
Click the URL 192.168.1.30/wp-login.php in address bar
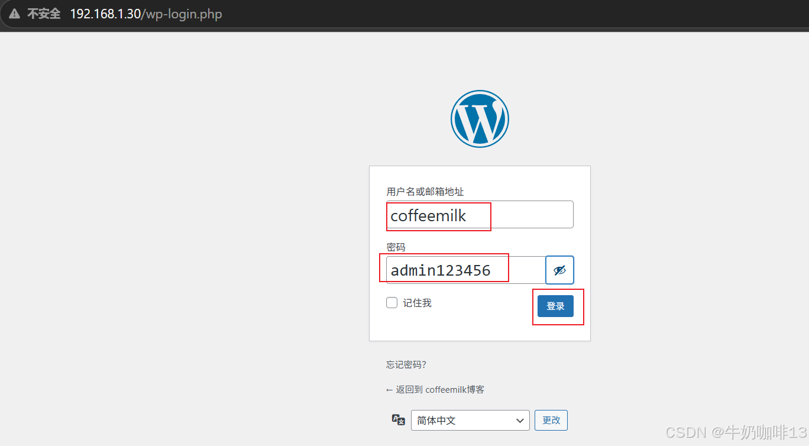pos(146,14)
